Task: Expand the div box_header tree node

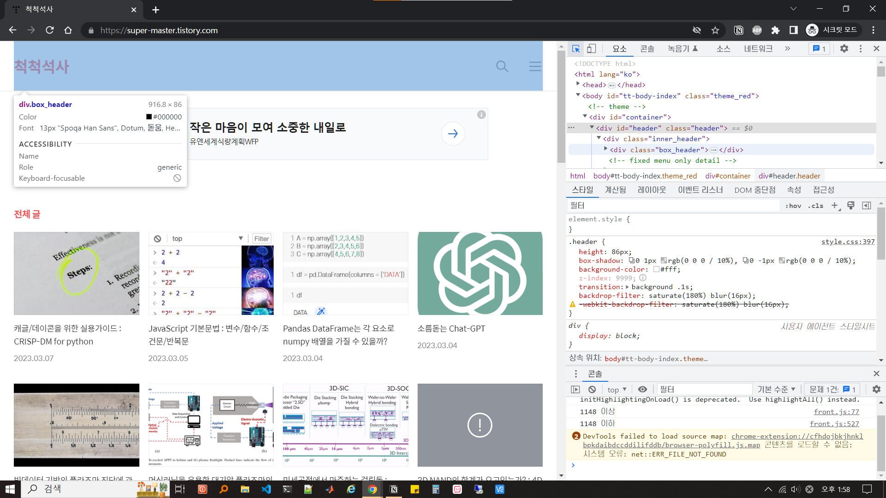Action: (x=606, y=149)
